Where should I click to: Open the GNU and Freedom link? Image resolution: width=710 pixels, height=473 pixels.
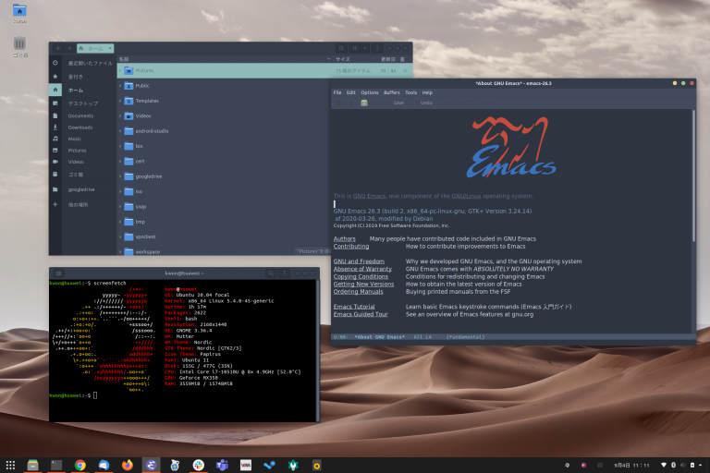359,261
